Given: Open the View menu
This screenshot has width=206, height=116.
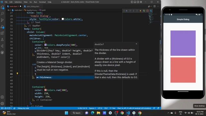Looking at the screenshot, I should coord(25,2).
